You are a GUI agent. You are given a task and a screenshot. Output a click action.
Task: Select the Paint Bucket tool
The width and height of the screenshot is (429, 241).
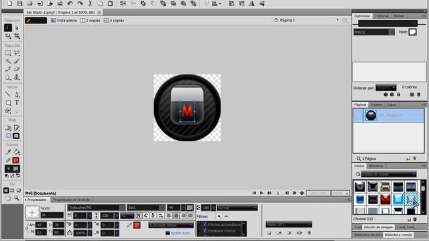(17, 152)
